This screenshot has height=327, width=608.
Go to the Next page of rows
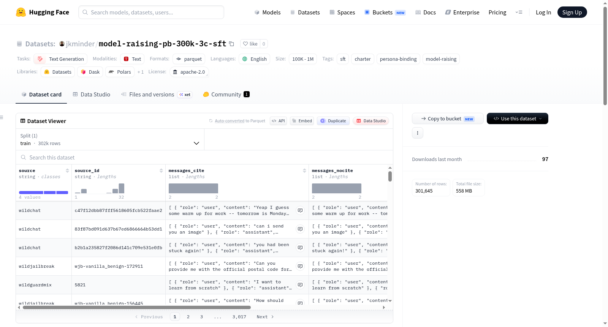[x=265, y=317]
